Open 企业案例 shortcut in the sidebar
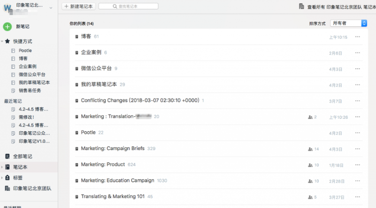Screen dimensions: 376x208 tap(28, 66)
